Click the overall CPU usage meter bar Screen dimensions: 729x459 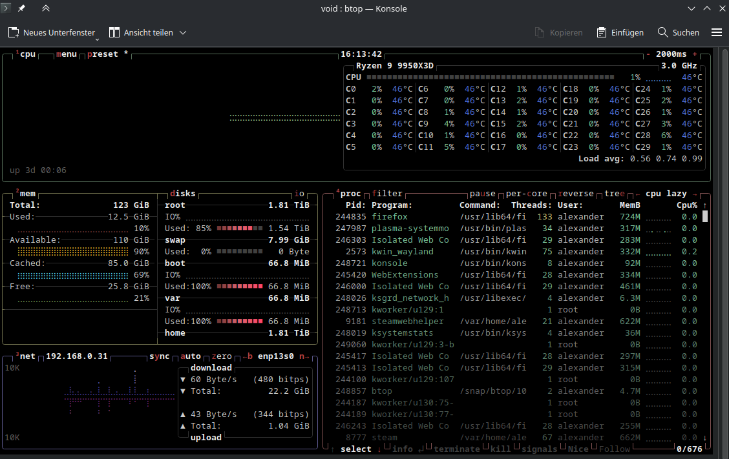point(491,77)
